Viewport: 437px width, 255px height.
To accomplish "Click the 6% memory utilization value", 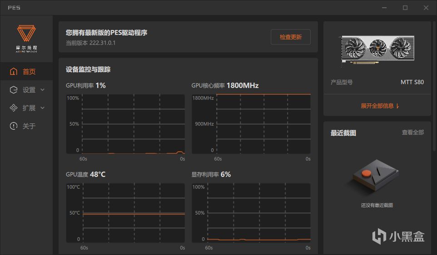I will [x=226, y=175].
